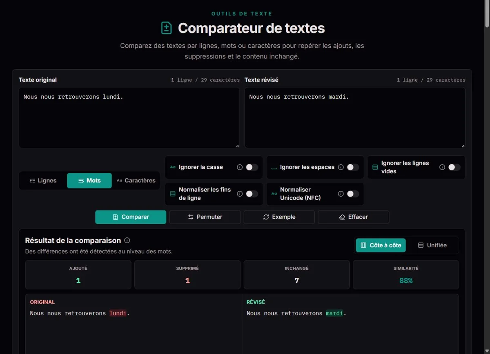Click the Aa icon of Normaliser Unicode (NFC)
The height and width of the screenshot is (354, 490).
274,194
